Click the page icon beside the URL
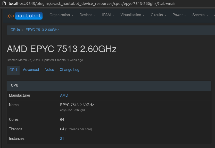 pyautogui.click(x=4, y=3)
